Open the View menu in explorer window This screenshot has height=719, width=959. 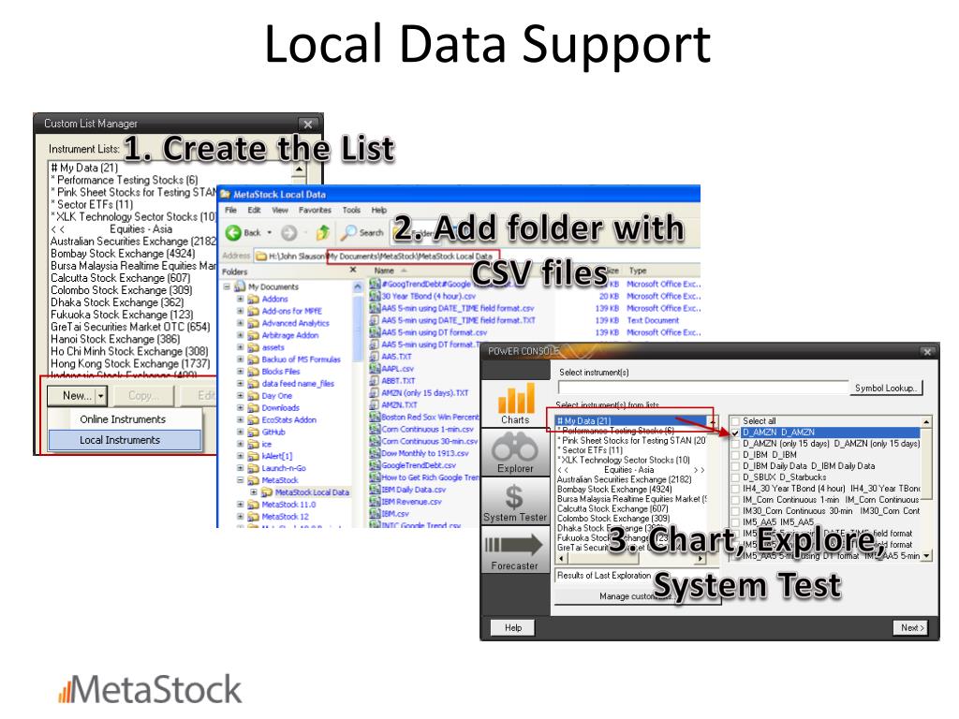280,210
